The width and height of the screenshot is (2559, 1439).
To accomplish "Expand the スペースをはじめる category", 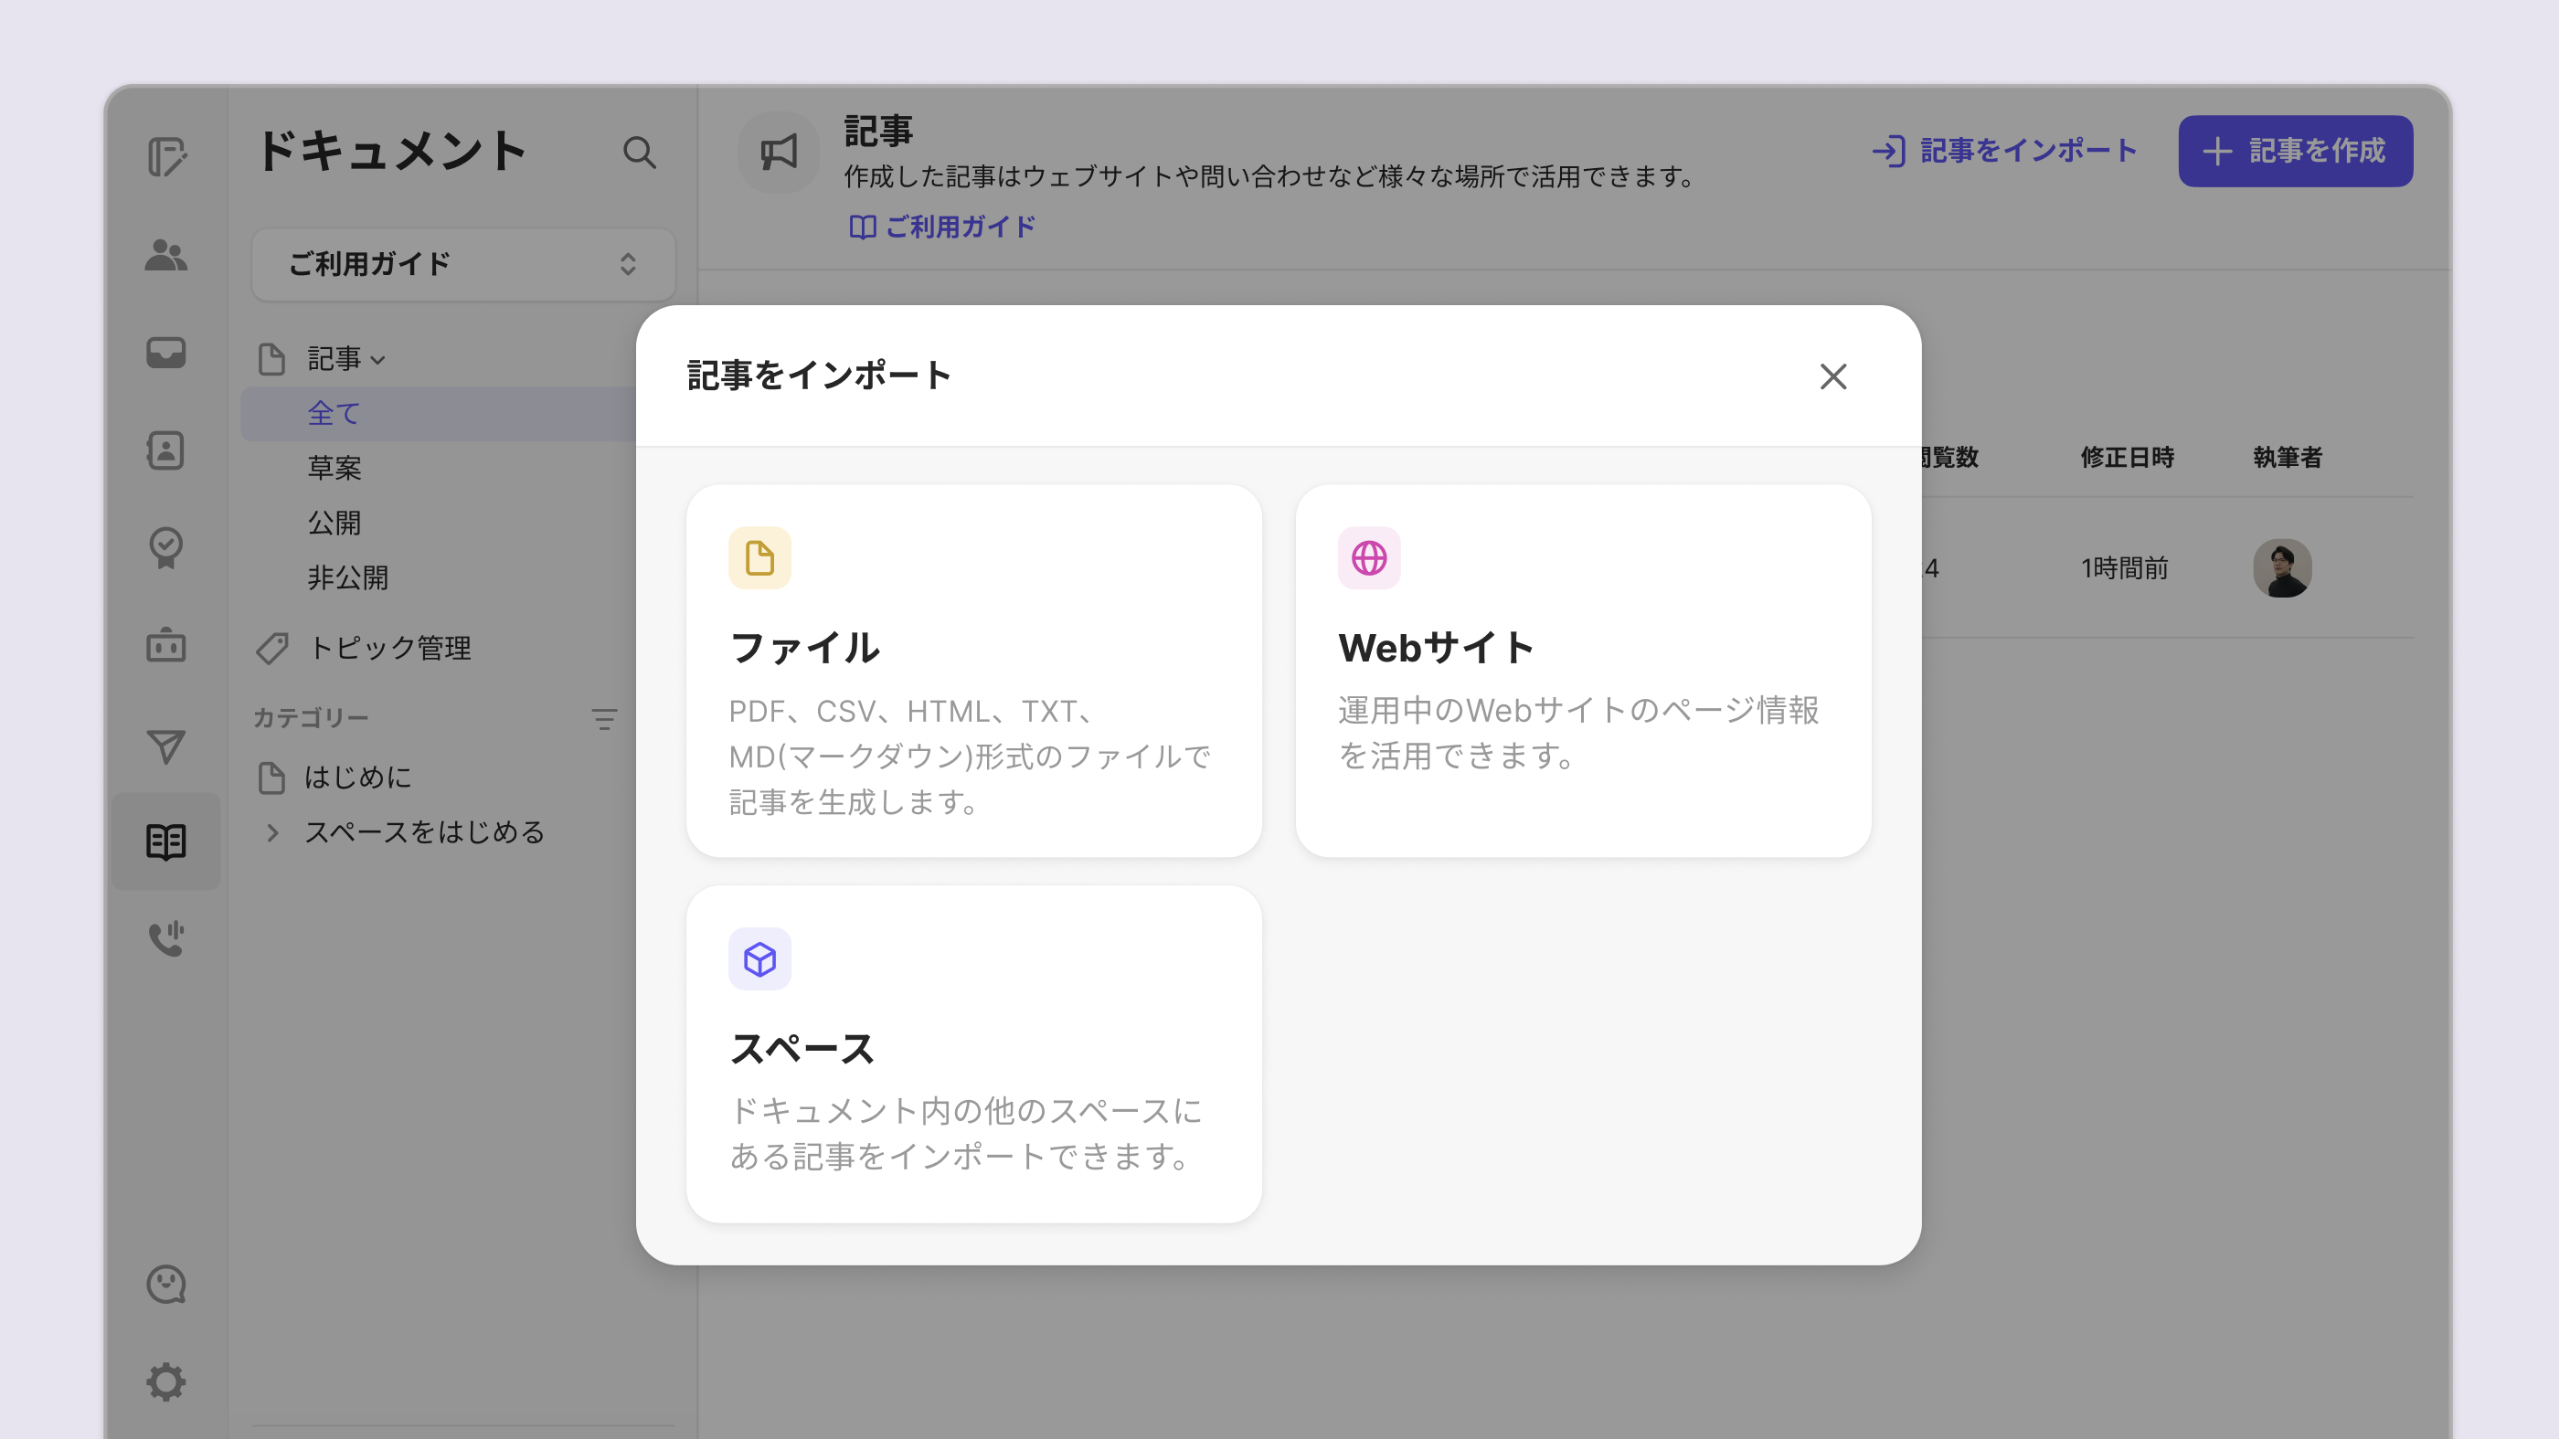I will click(x=272, y=832).
